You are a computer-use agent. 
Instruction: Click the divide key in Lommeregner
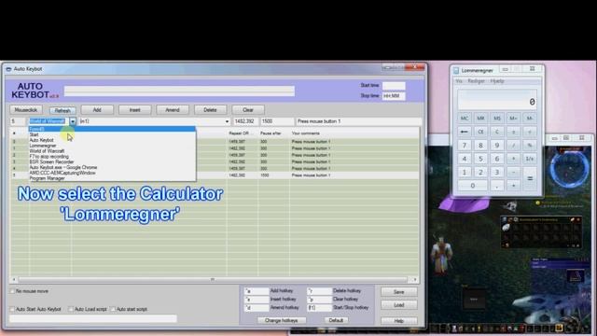[513, 146]
